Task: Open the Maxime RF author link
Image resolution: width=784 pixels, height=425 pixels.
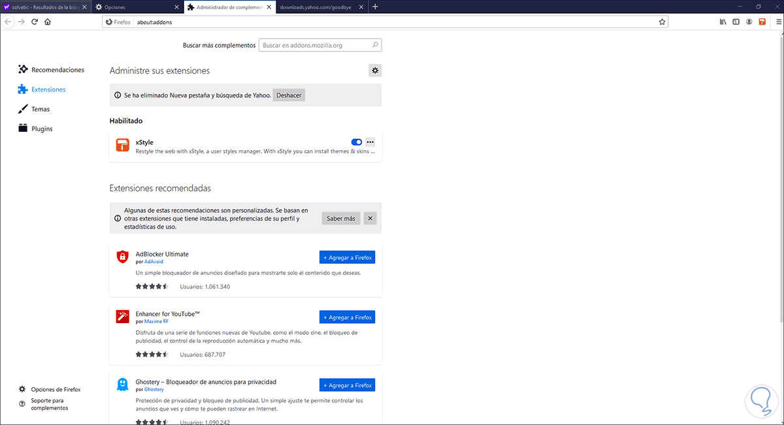Action: tap(156, 322)
